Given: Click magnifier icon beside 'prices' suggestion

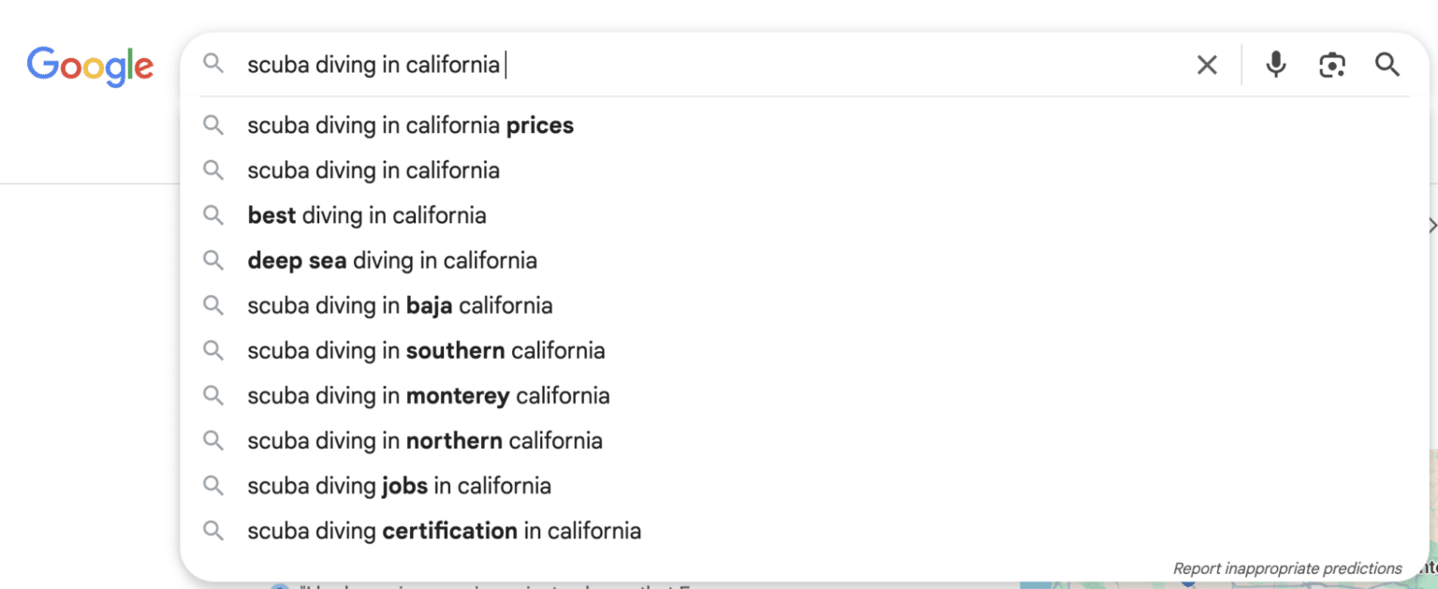Looking at the screenshot, I should (x=214, y=125).
